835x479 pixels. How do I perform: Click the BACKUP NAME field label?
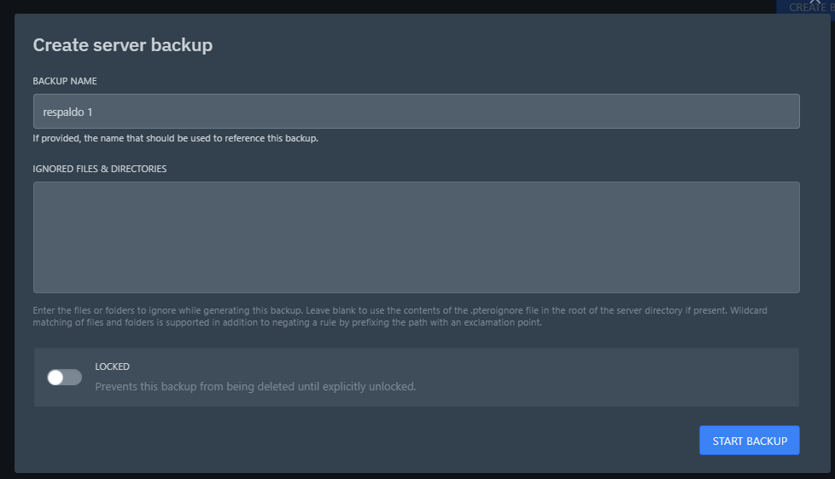point(65,81)
